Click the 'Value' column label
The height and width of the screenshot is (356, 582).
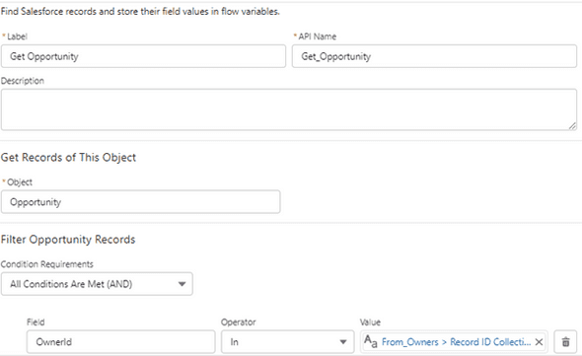(x=370, y=322)
